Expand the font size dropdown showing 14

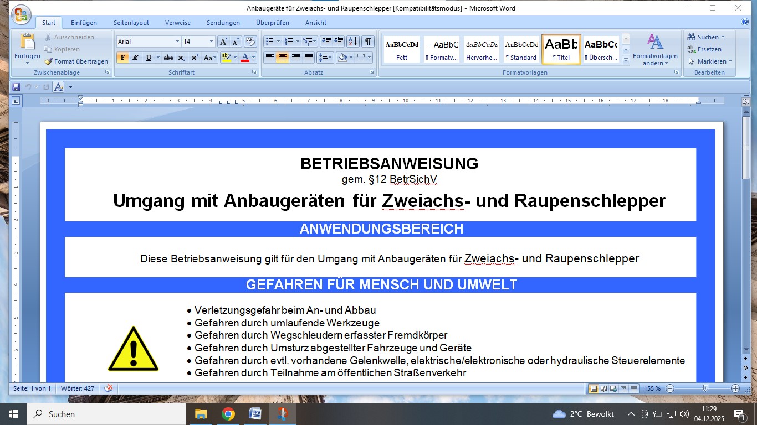(211, 42)
